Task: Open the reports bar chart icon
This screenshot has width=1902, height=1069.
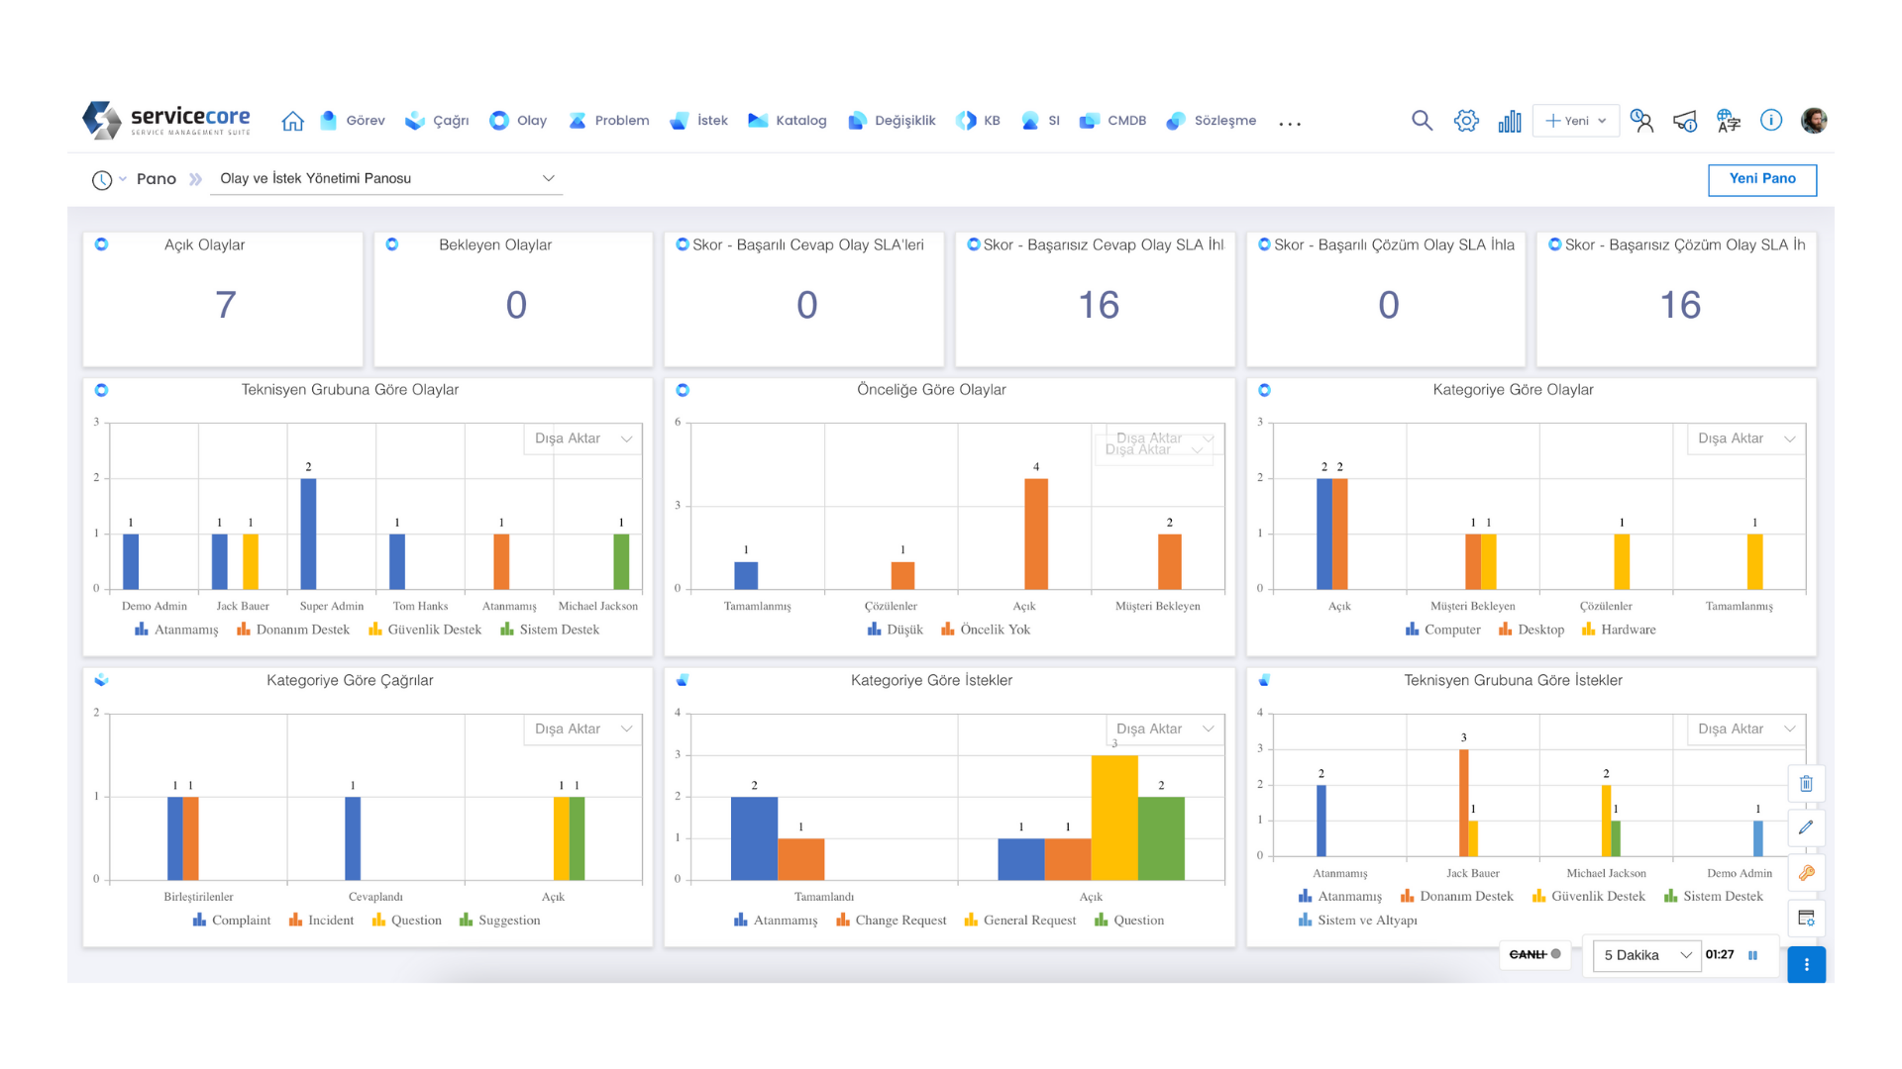Action: click(1510, 121)
